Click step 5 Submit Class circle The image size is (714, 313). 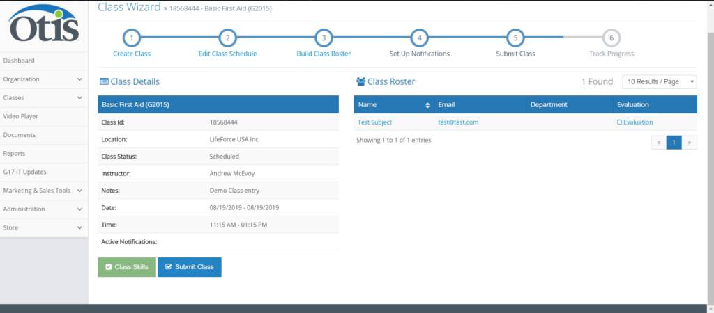click(x=515, y=38)
